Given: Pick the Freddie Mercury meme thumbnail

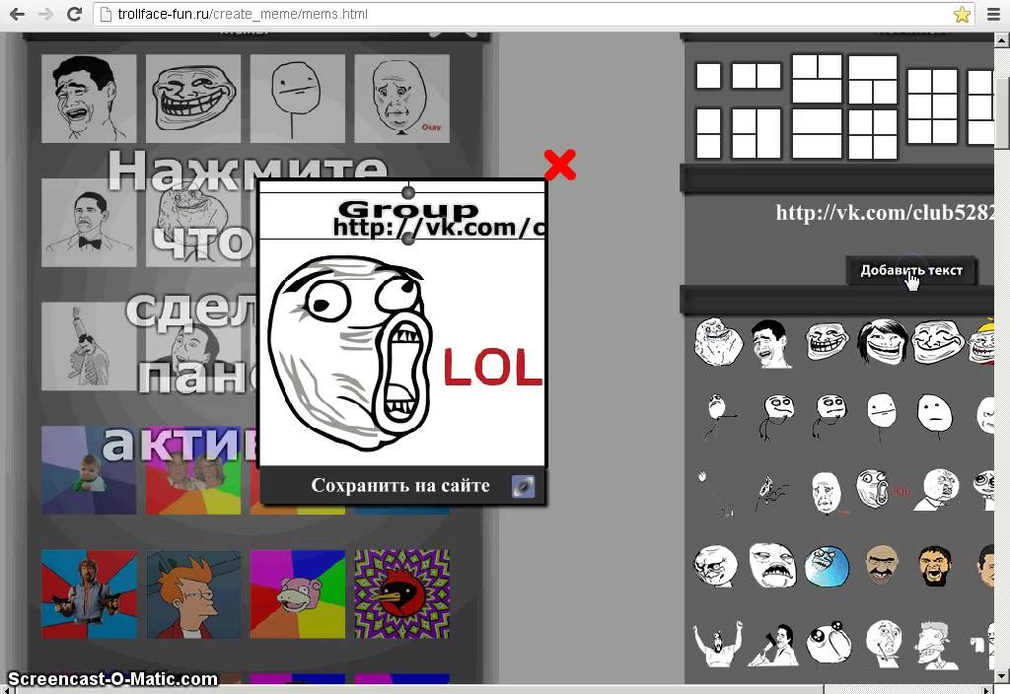Looking at the screenshot, I should (89, 346).
